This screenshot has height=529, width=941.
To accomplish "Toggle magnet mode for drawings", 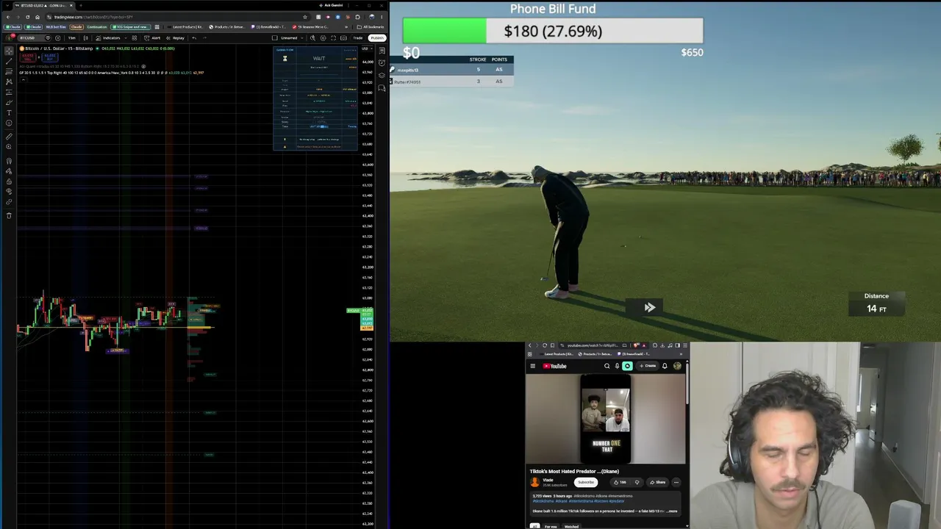I will (x=9, y=161).
